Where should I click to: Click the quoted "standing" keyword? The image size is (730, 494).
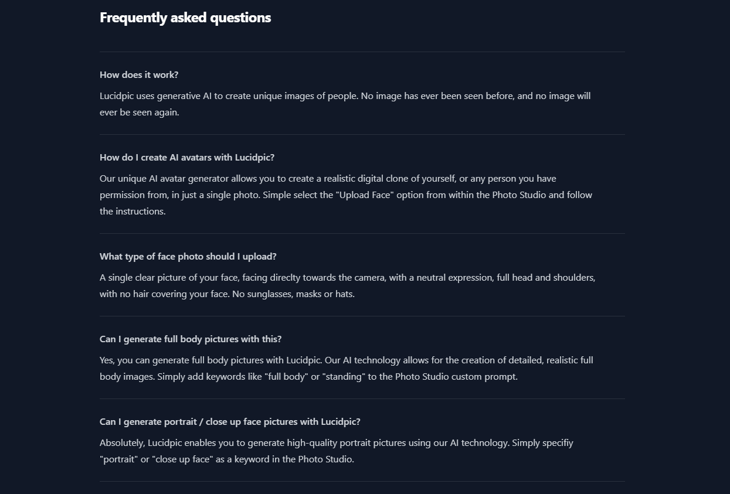[350, 377]
